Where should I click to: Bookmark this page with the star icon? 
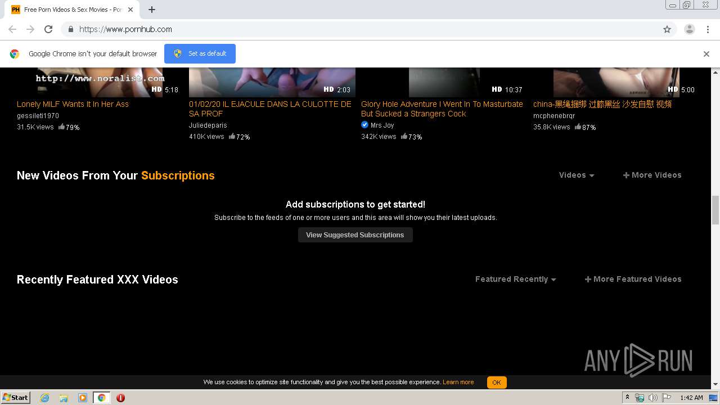point(667,29)
